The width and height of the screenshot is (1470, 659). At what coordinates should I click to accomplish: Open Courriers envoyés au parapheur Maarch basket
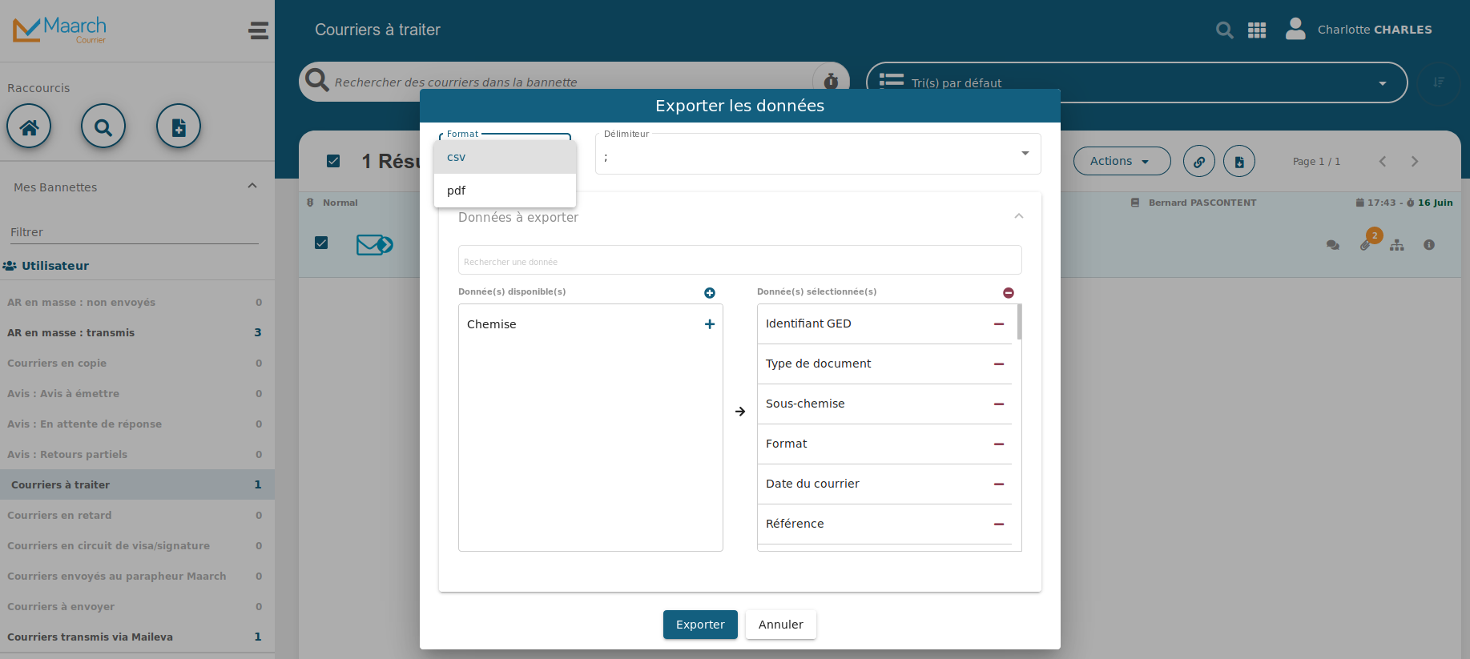[137, 576]
